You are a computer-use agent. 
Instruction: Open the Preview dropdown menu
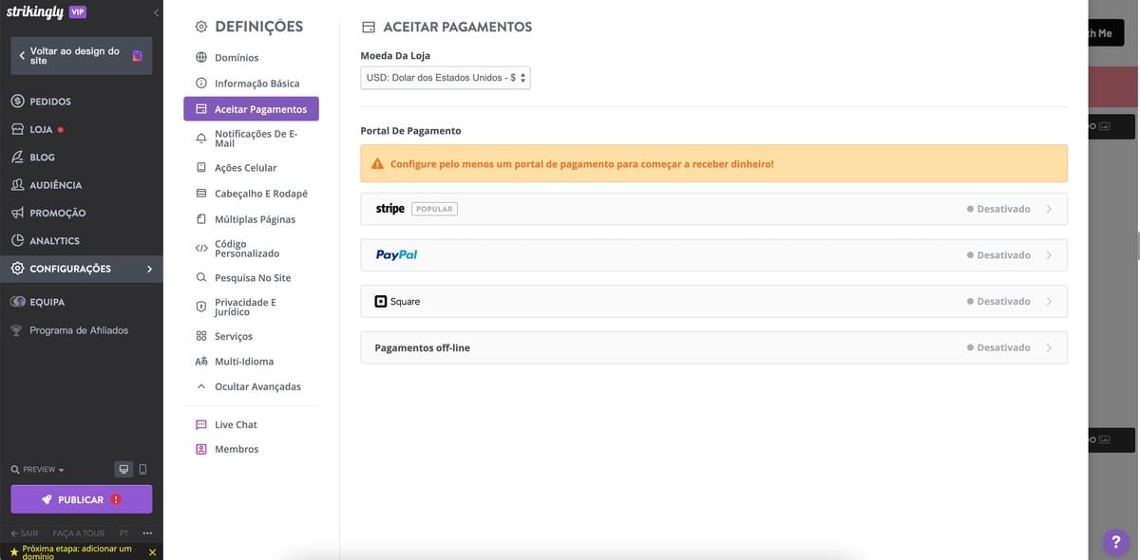38,470
